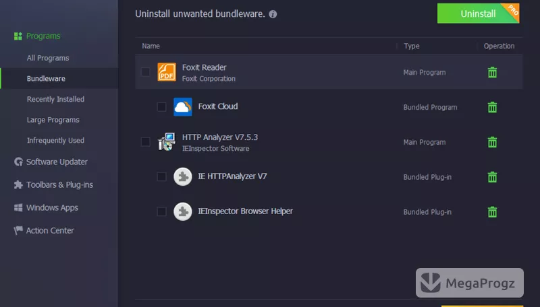
Task: Select the Foxit Reader program name
Action: 205,67
